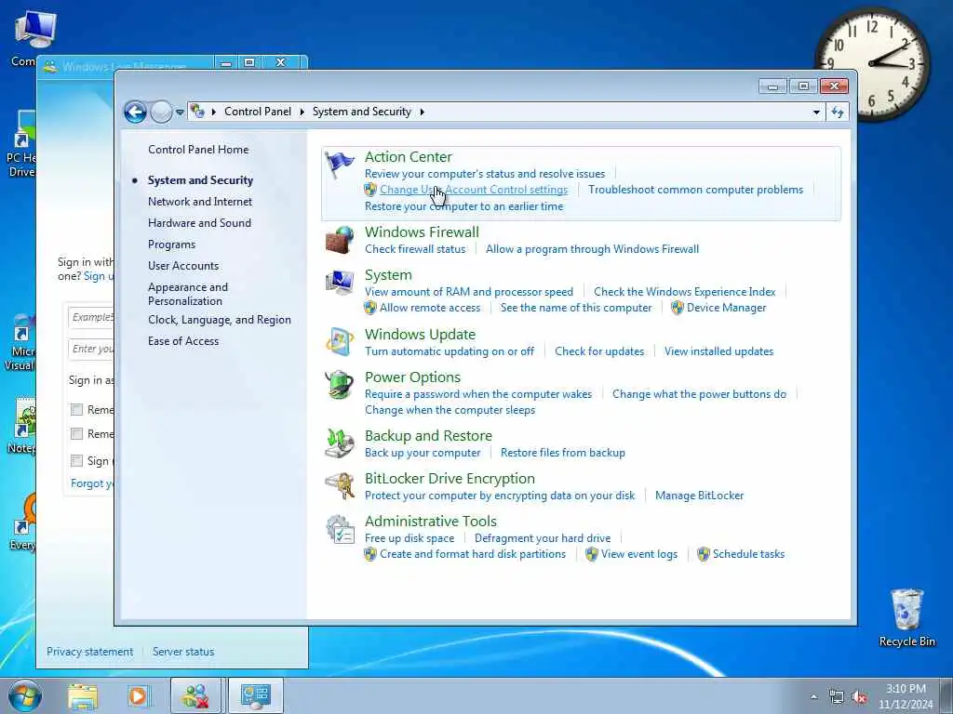Open Check for updates link
This screenshot has width=953, height=714.
click(x=599, y=350)
